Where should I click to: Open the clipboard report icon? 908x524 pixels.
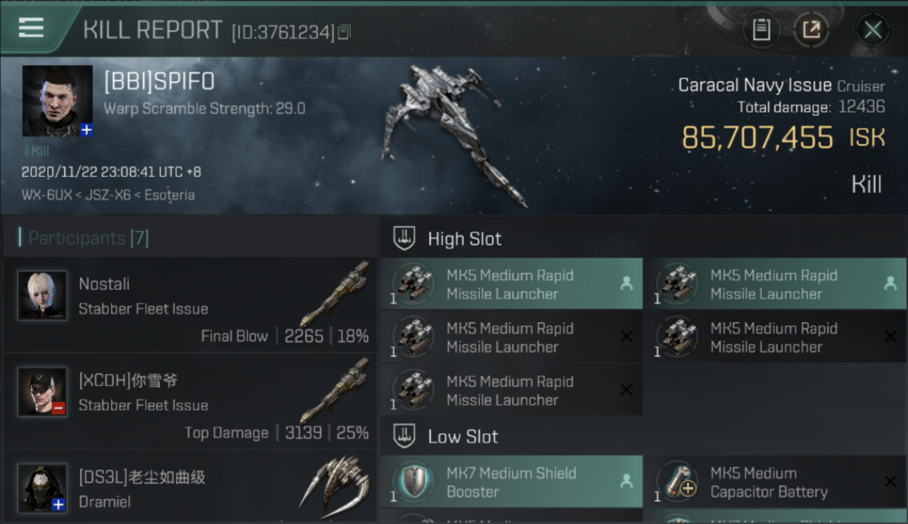[761, 30]
